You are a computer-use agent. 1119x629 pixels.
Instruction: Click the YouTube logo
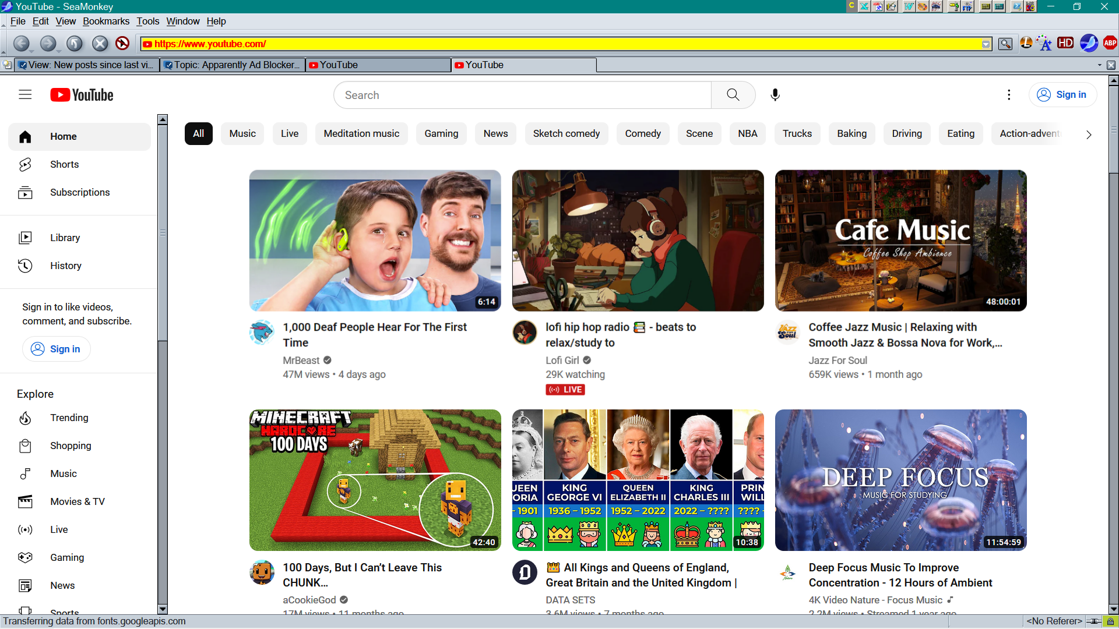click(82, 95)
